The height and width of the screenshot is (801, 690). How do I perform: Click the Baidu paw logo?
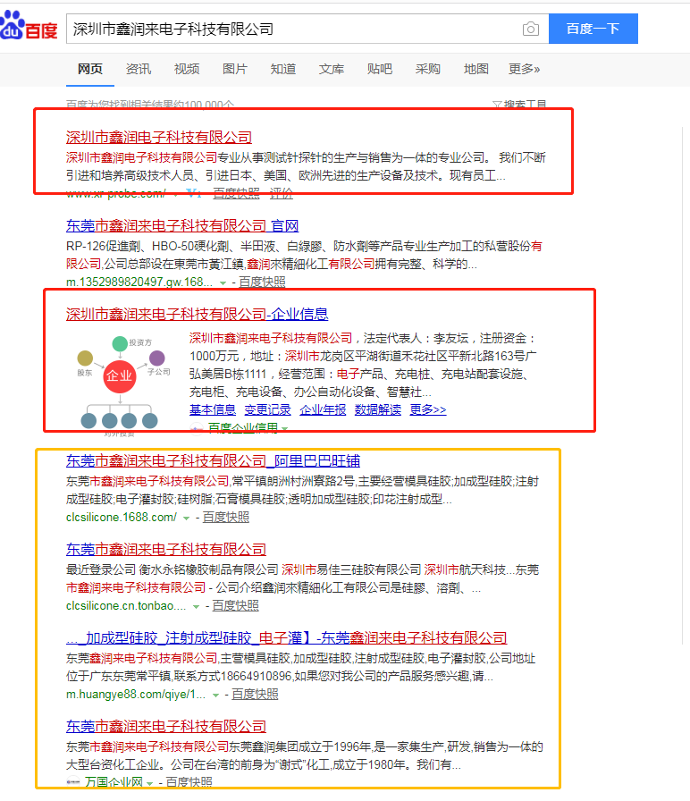pyautogui.click(x=29, y=26)
